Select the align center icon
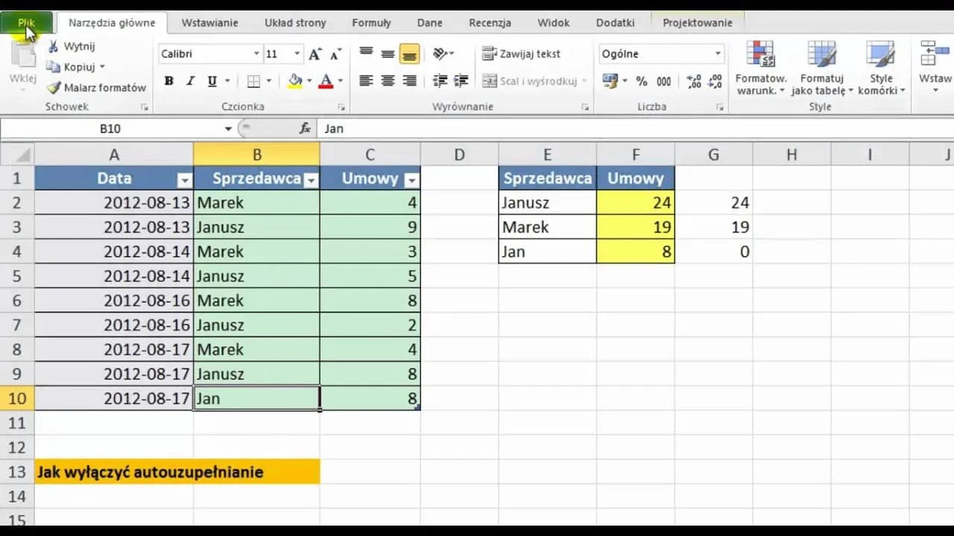Screen dimensions: 954x536 tap(387, 80)
